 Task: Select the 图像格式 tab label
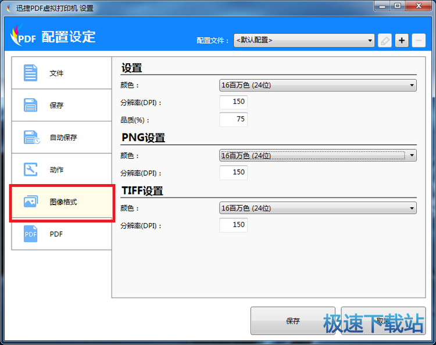click(63, 202)
